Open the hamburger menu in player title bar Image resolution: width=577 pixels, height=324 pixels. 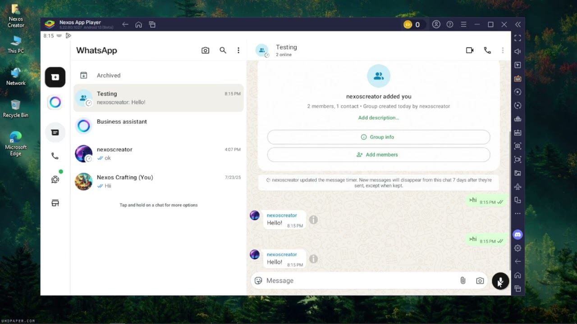(463, 25)
